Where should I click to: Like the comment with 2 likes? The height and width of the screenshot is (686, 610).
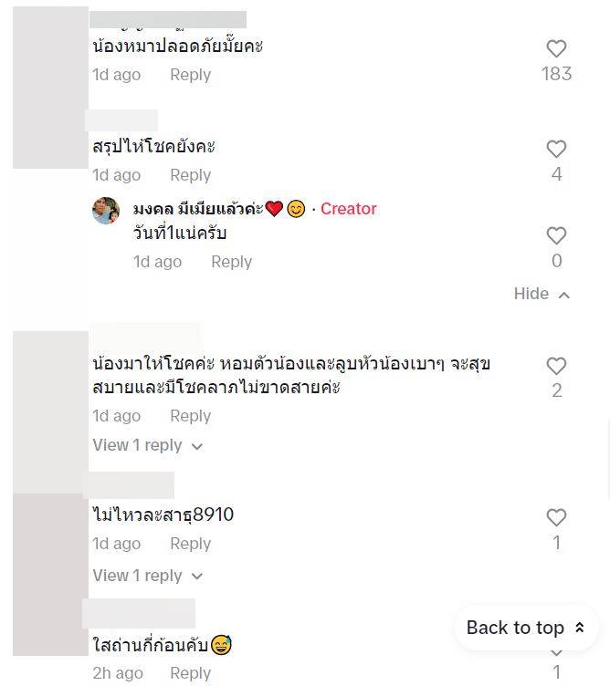pos(556,367)
